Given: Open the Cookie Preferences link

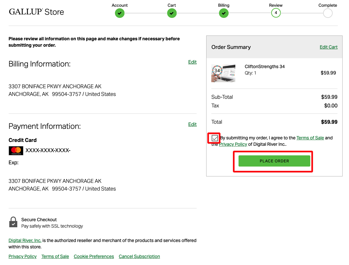Looking at the screenshot, I should 94,257.
